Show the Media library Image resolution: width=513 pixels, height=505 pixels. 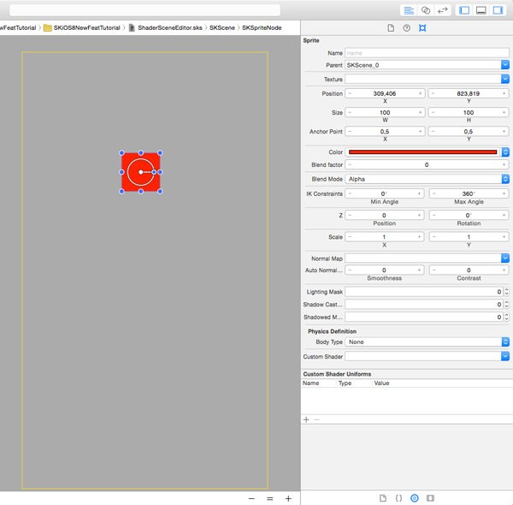(x=430, y=498)
